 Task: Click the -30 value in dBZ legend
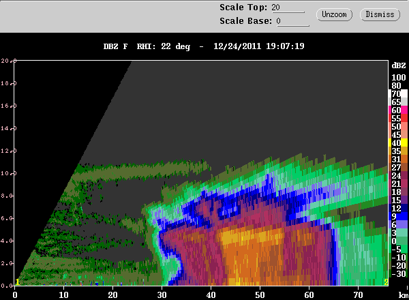pyautogui.click(x=399, y=274)
